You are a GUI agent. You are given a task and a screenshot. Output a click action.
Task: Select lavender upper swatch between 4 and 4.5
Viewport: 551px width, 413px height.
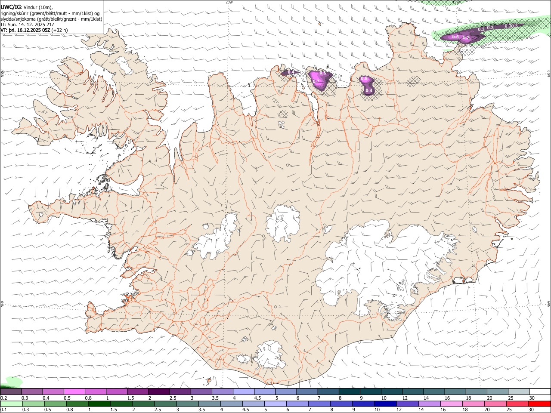(244, 392)
